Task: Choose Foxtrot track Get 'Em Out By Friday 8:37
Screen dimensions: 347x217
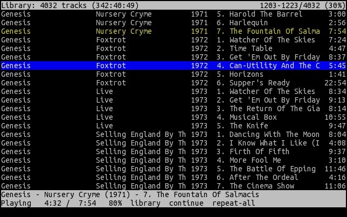Action: point(174,57)
